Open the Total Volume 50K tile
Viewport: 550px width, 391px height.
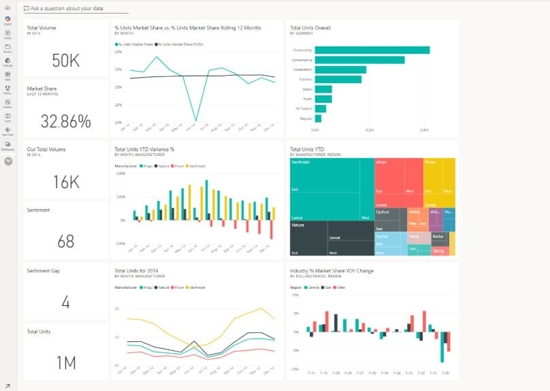point(65,50)
